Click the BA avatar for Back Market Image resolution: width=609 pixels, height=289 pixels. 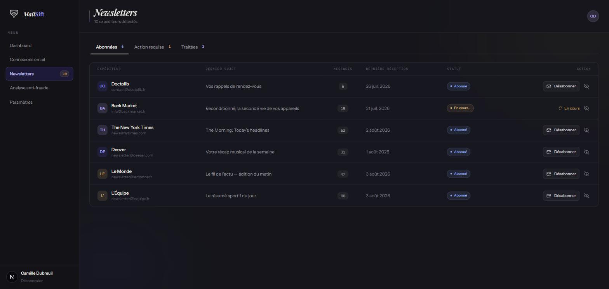click(x=102, y=108)
